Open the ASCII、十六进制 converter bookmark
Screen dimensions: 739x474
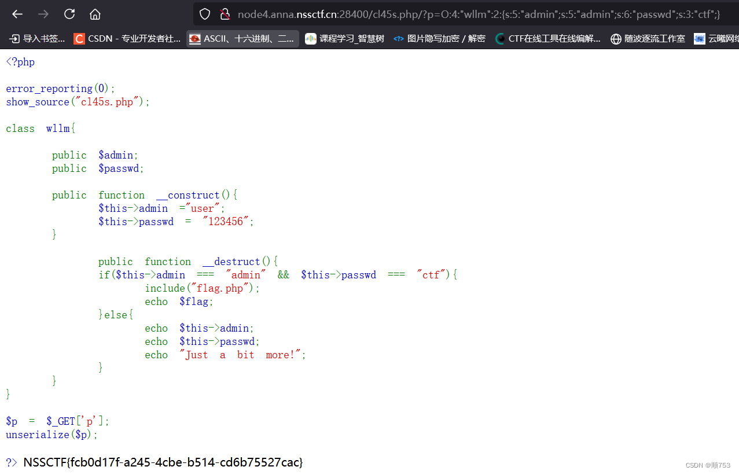pos(242,39)
